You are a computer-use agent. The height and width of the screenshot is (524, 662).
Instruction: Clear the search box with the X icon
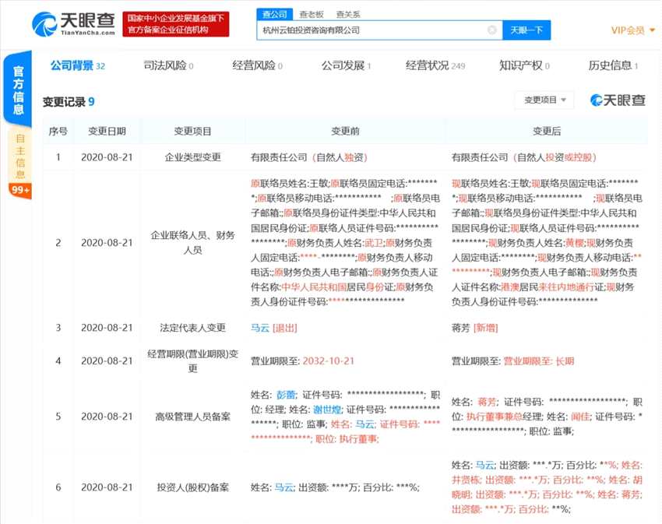[492, 30]
